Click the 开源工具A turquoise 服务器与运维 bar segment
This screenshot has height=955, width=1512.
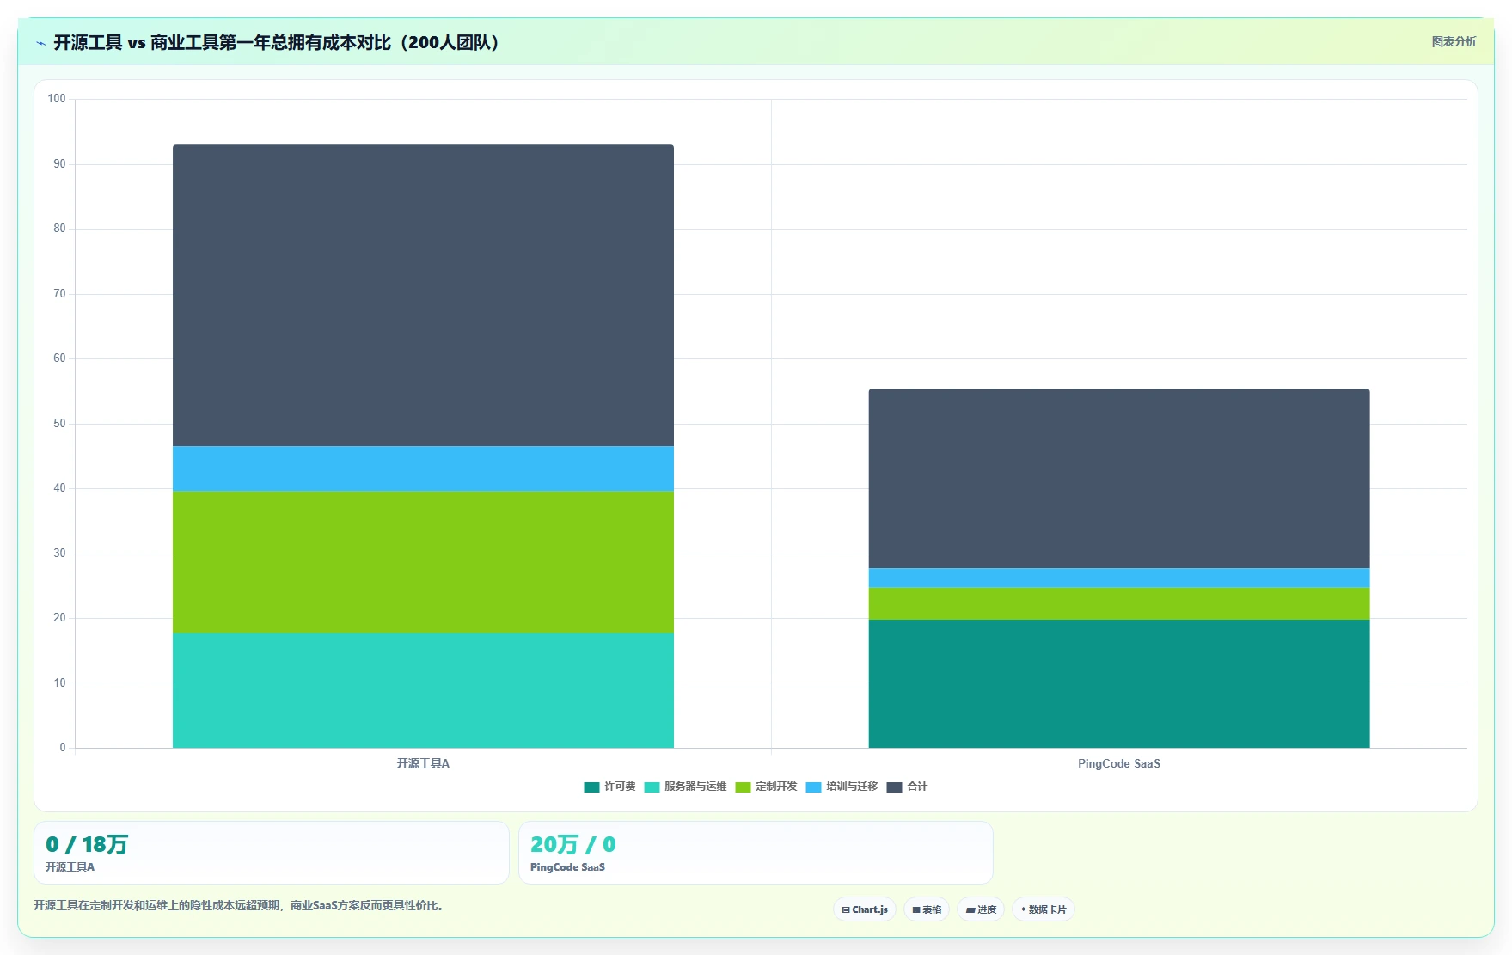[x=423, y=690]
